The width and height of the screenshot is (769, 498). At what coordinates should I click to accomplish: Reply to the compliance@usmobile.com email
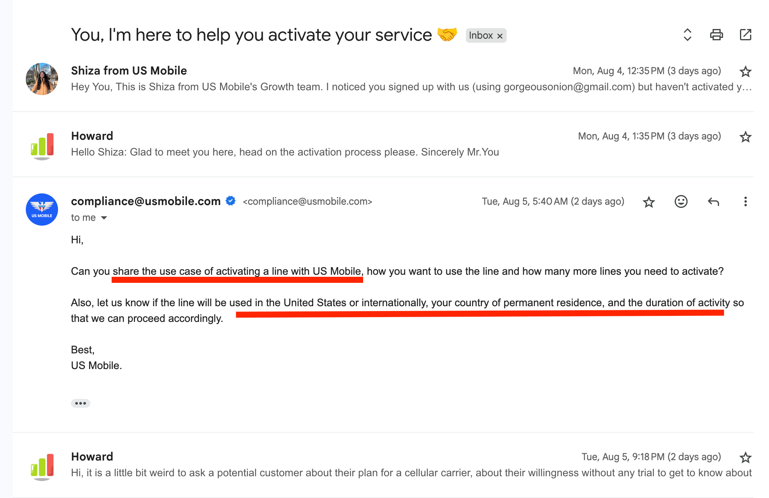tap(713, 201)
